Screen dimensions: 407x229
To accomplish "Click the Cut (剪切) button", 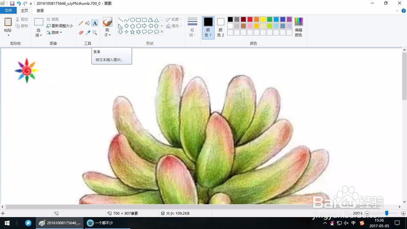I will (22, 20).
